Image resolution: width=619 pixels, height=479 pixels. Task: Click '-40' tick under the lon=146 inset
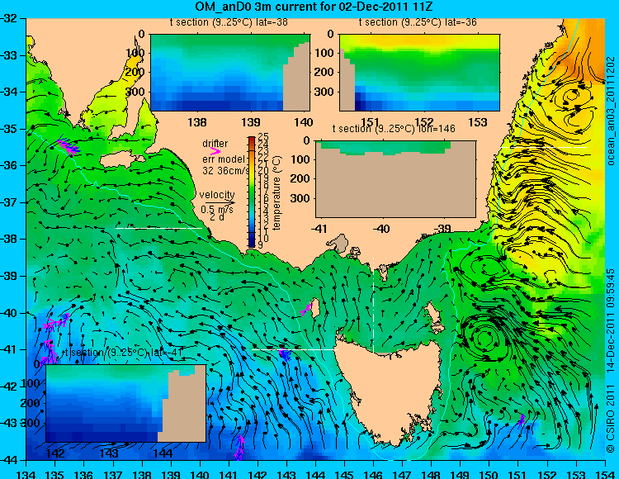coord(381,228)
